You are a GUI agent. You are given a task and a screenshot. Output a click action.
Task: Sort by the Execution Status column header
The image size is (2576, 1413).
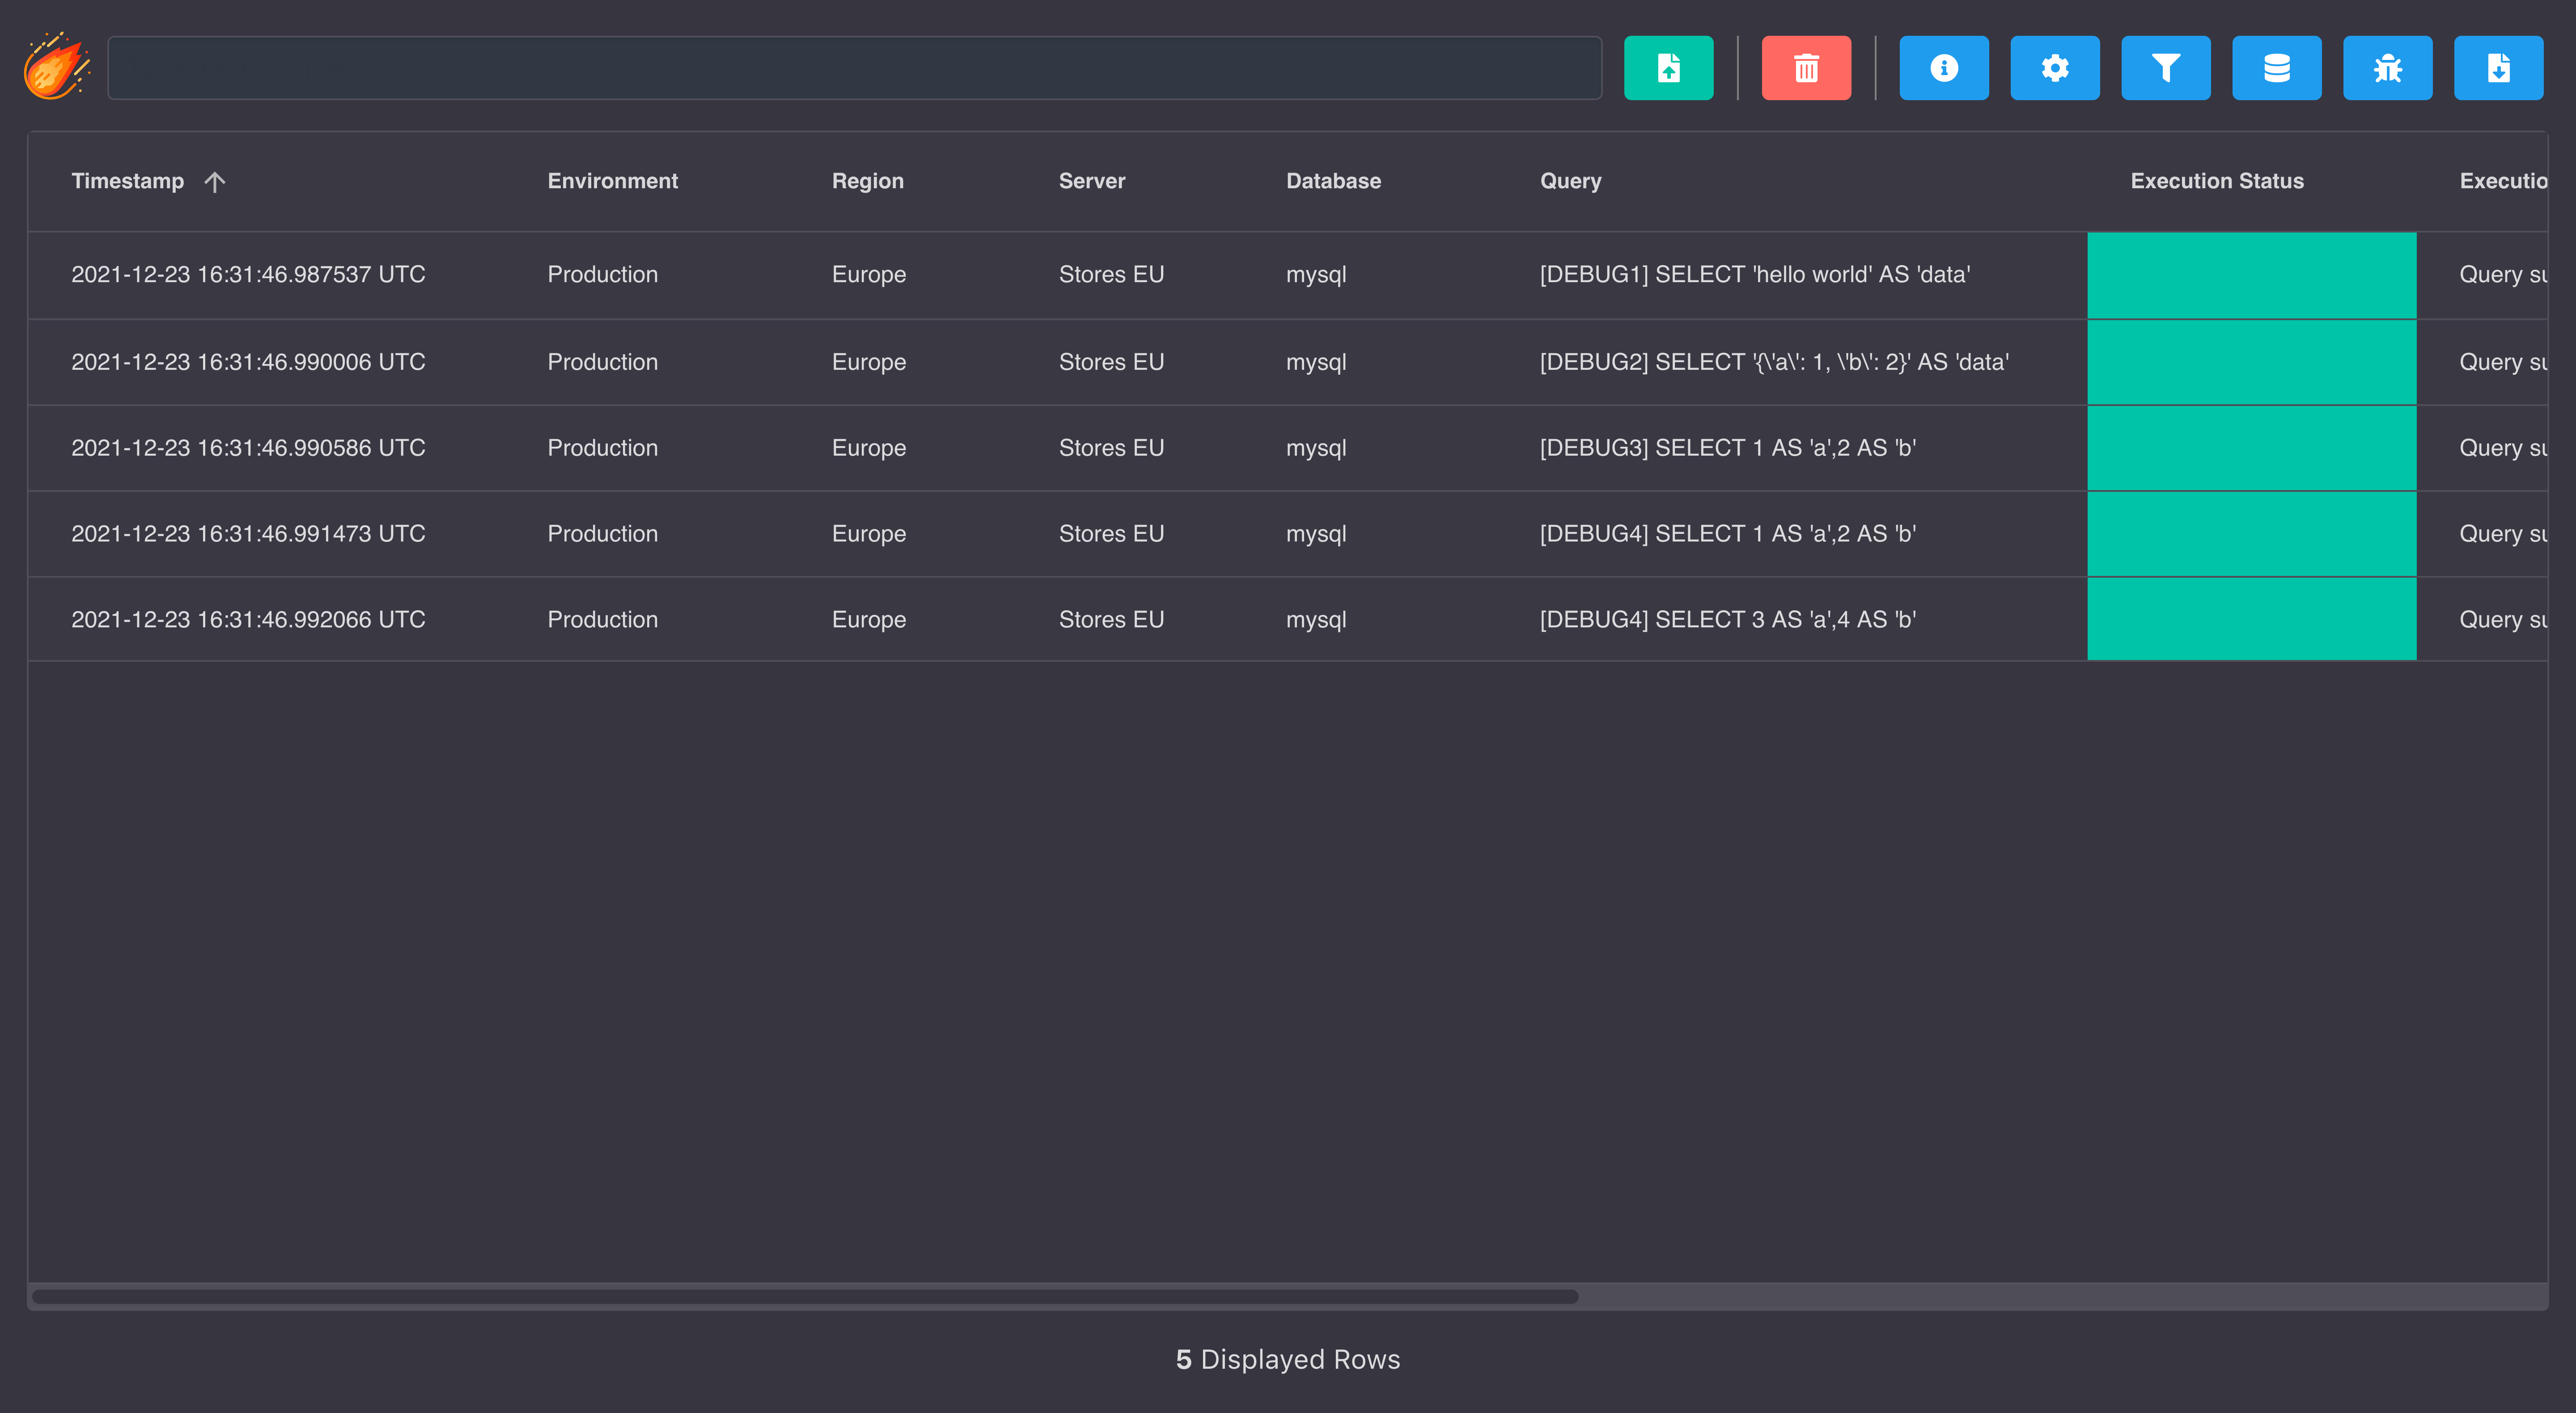click(2217, 181)
